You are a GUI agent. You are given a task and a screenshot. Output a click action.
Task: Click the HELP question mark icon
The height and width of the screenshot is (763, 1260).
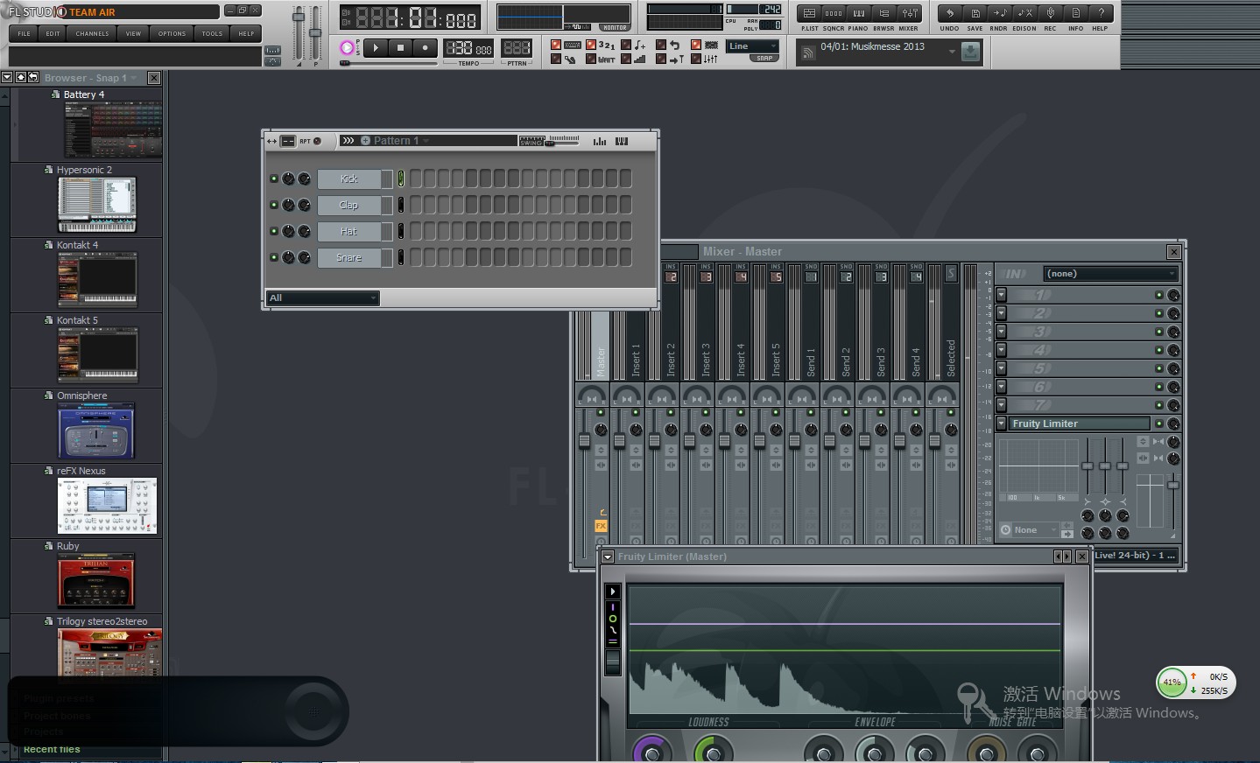click(x=1101, y=13)
